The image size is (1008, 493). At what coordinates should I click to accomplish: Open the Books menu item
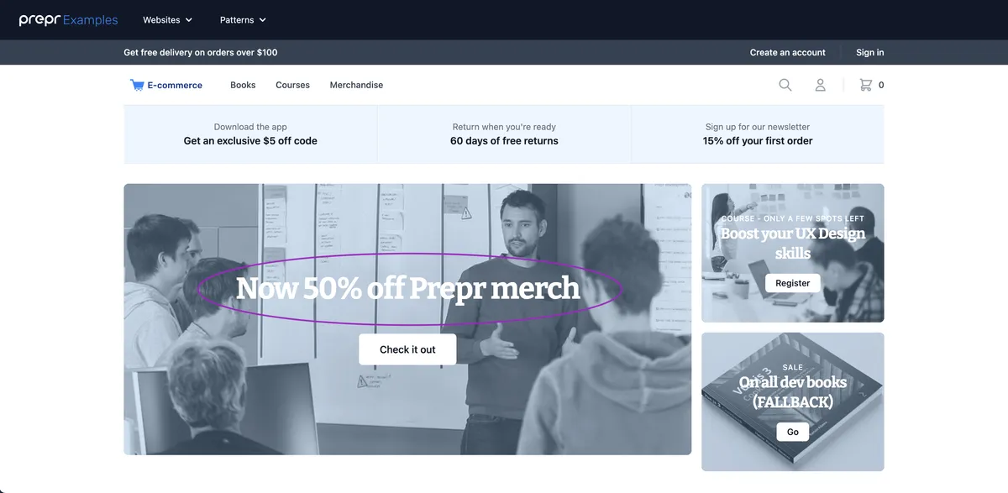click(243, 85)
